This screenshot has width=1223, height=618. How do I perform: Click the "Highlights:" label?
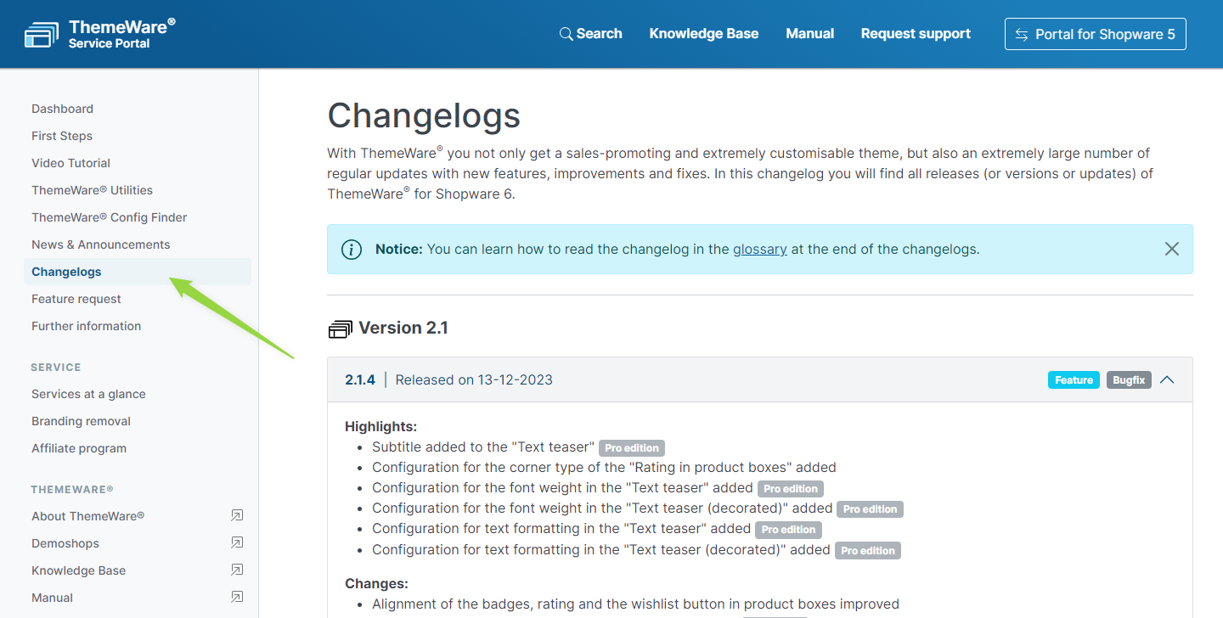(x=380, y=426)
